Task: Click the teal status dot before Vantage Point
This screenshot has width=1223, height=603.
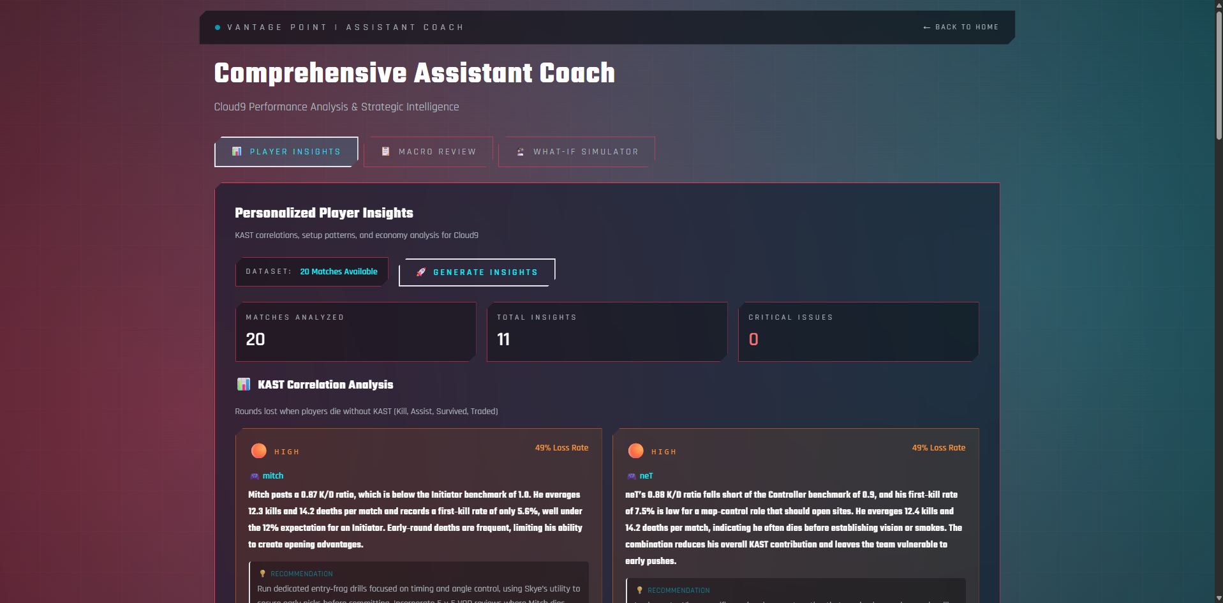Action: 218,27
